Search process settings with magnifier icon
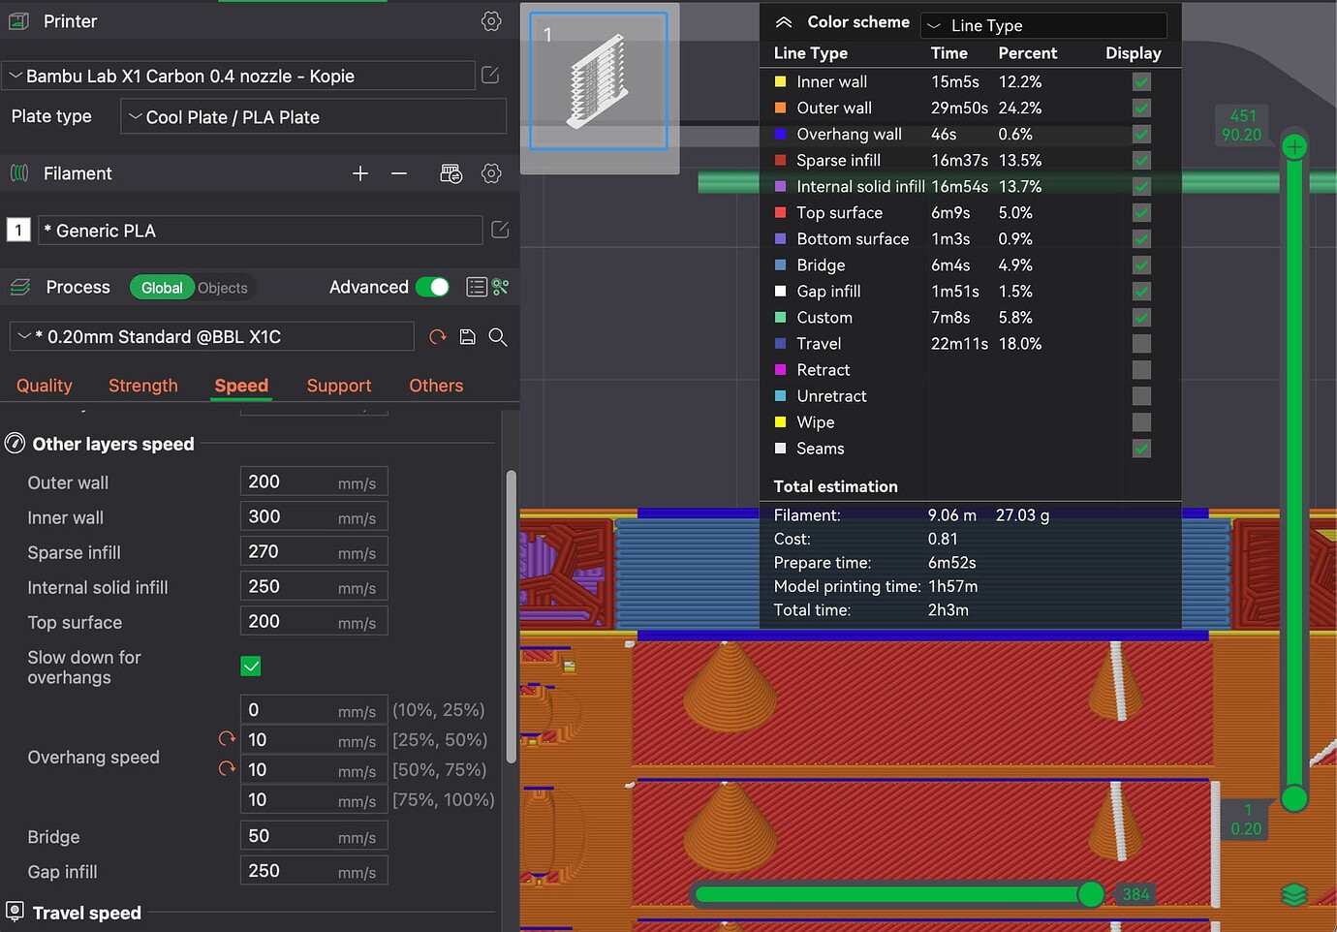Image resolution: width=1337 pixels, height=932 pixels. click(x=498, y=336)
